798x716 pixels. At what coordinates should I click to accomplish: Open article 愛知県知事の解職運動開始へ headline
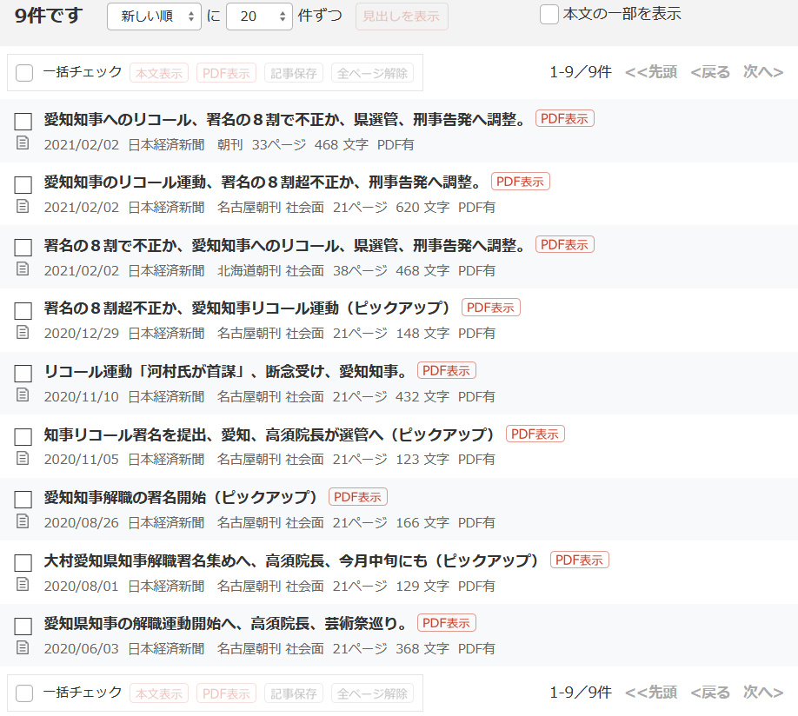(x=226, y=624)
